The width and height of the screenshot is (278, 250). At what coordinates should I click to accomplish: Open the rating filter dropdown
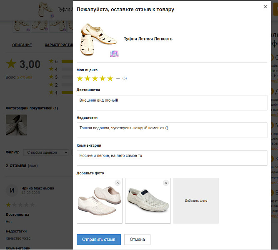pyautogui.click(x=46, y=152)
